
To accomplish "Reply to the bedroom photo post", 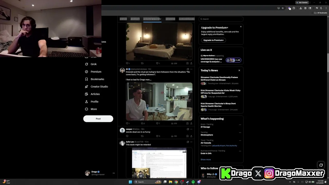I will pyautogui.click(x=127, y=63).
